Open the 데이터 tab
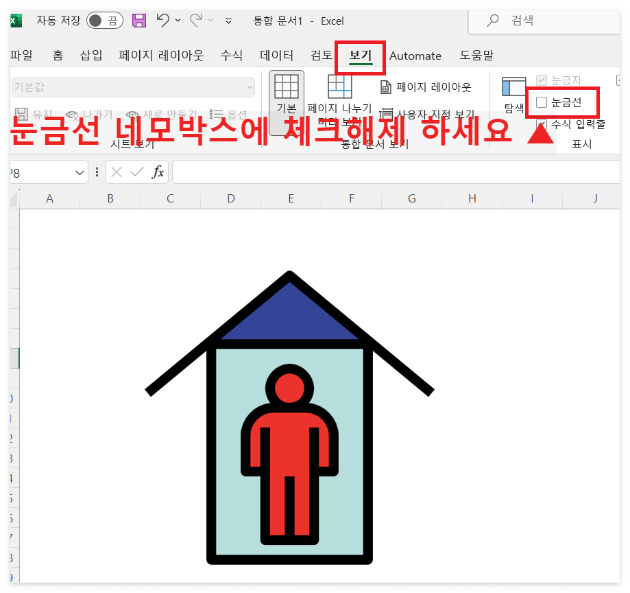Image resolution: width=630 pixels, height=593 pixels. 276,55
